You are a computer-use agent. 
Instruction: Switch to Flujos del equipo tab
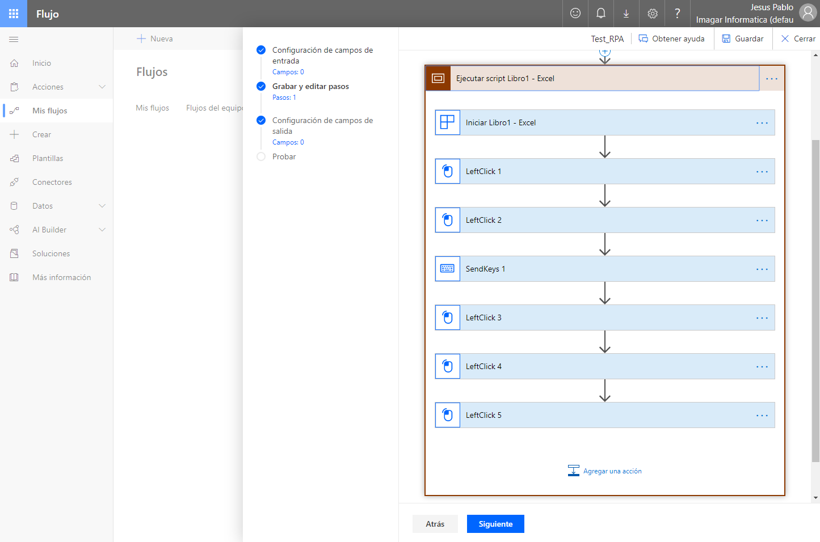[x=215, y=108]
